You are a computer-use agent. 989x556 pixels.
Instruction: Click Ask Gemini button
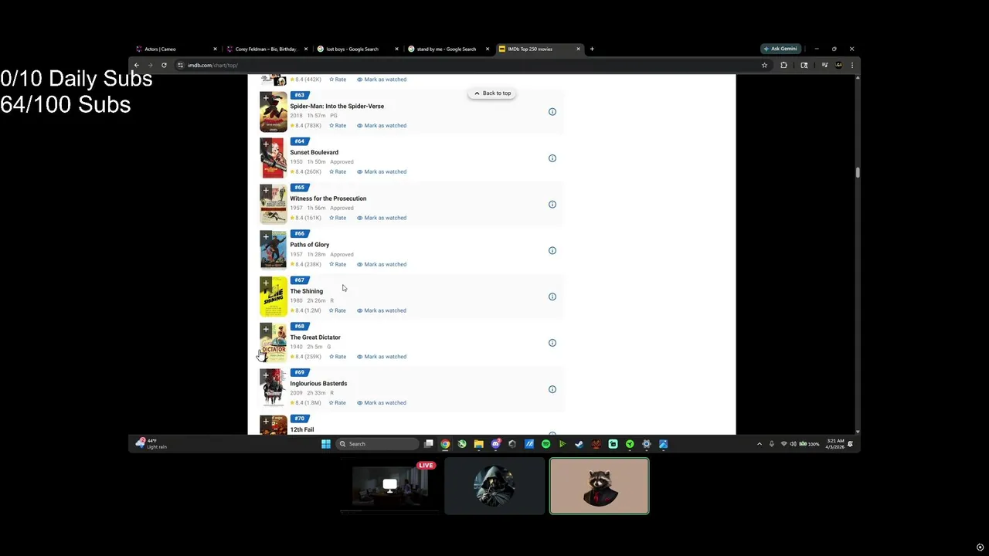tap(781, 49)
